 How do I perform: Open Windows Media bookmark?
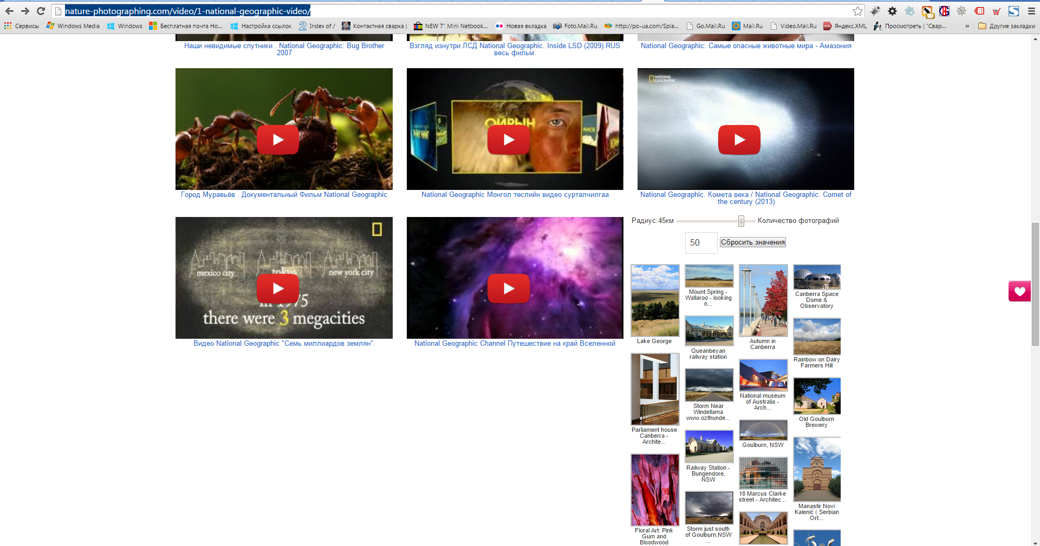(73, 26)
